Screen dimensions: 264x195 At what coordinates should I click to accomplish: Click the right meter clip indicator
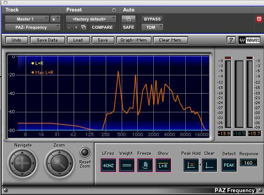(x=250, y=58)
